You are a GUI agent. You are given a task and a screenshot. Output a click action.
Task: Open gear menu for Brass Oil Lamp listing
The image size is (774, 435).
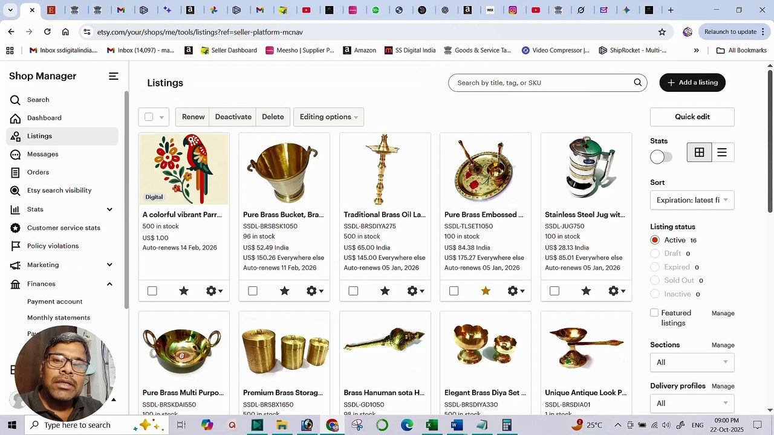[415, 291]
